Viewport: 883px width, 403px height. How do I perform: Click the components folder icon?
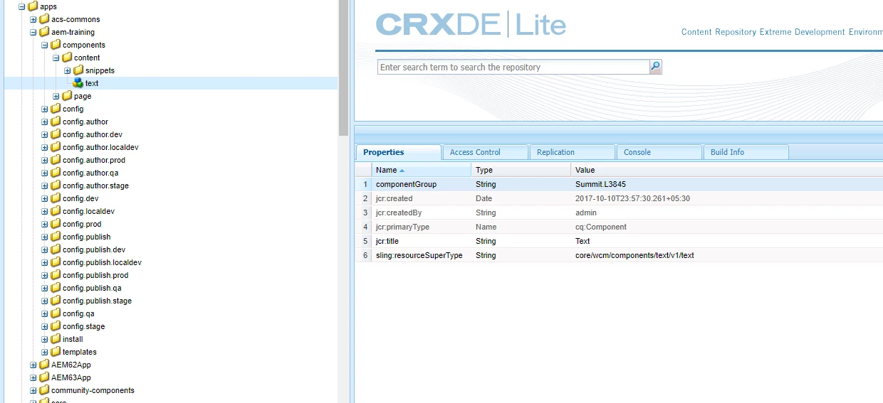(x=56, y=45)
